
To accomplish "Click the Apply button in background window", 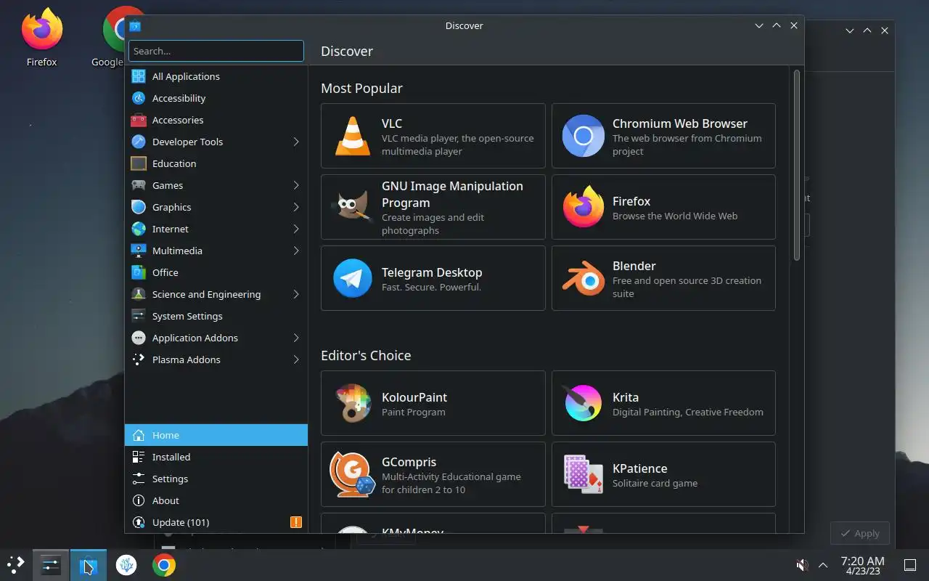I will [x=860, y=533].
